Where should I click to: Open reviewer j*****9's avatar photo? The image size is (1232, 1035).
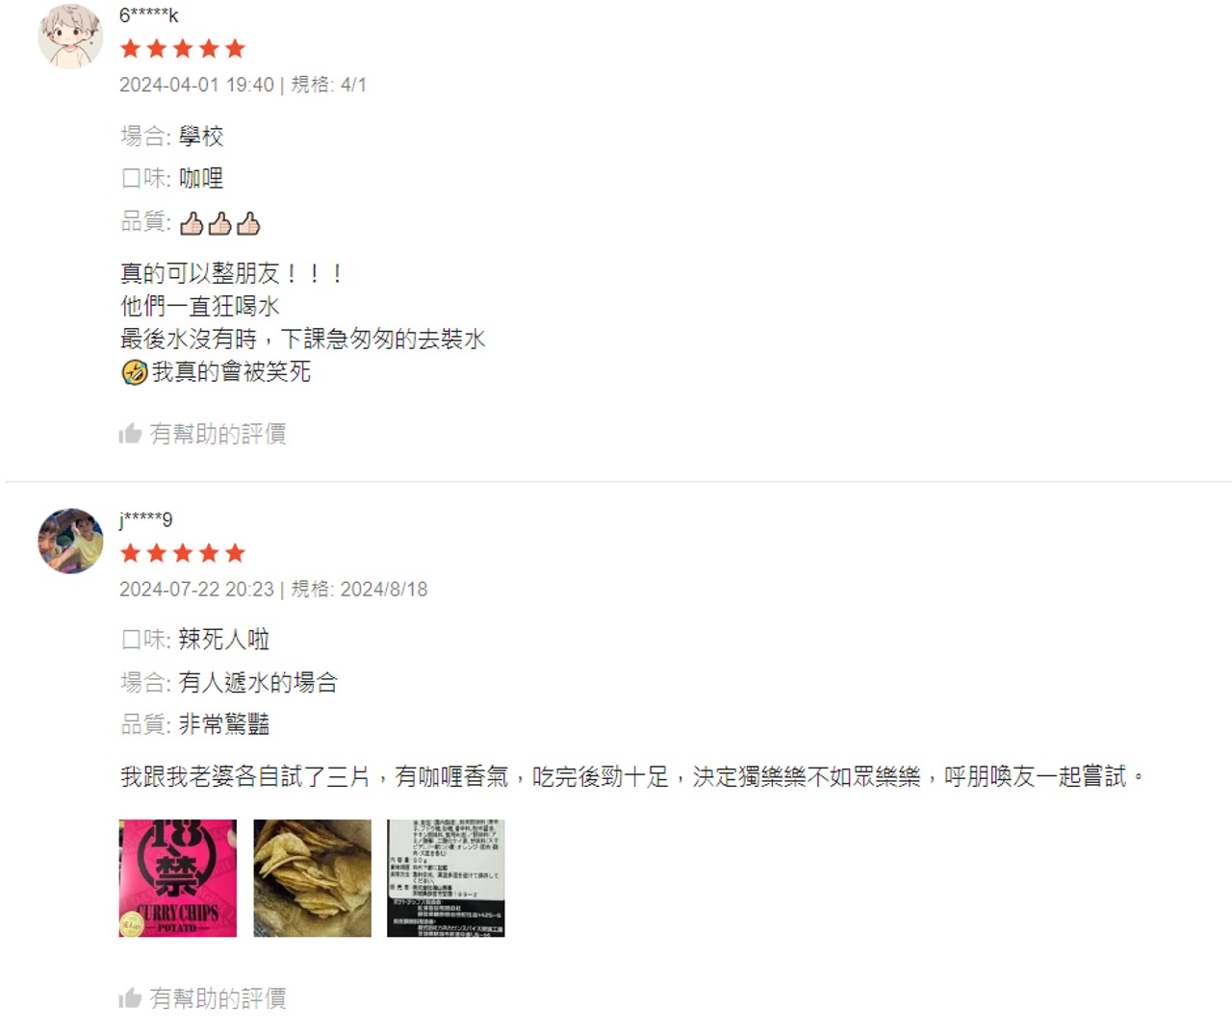(70, 542)
